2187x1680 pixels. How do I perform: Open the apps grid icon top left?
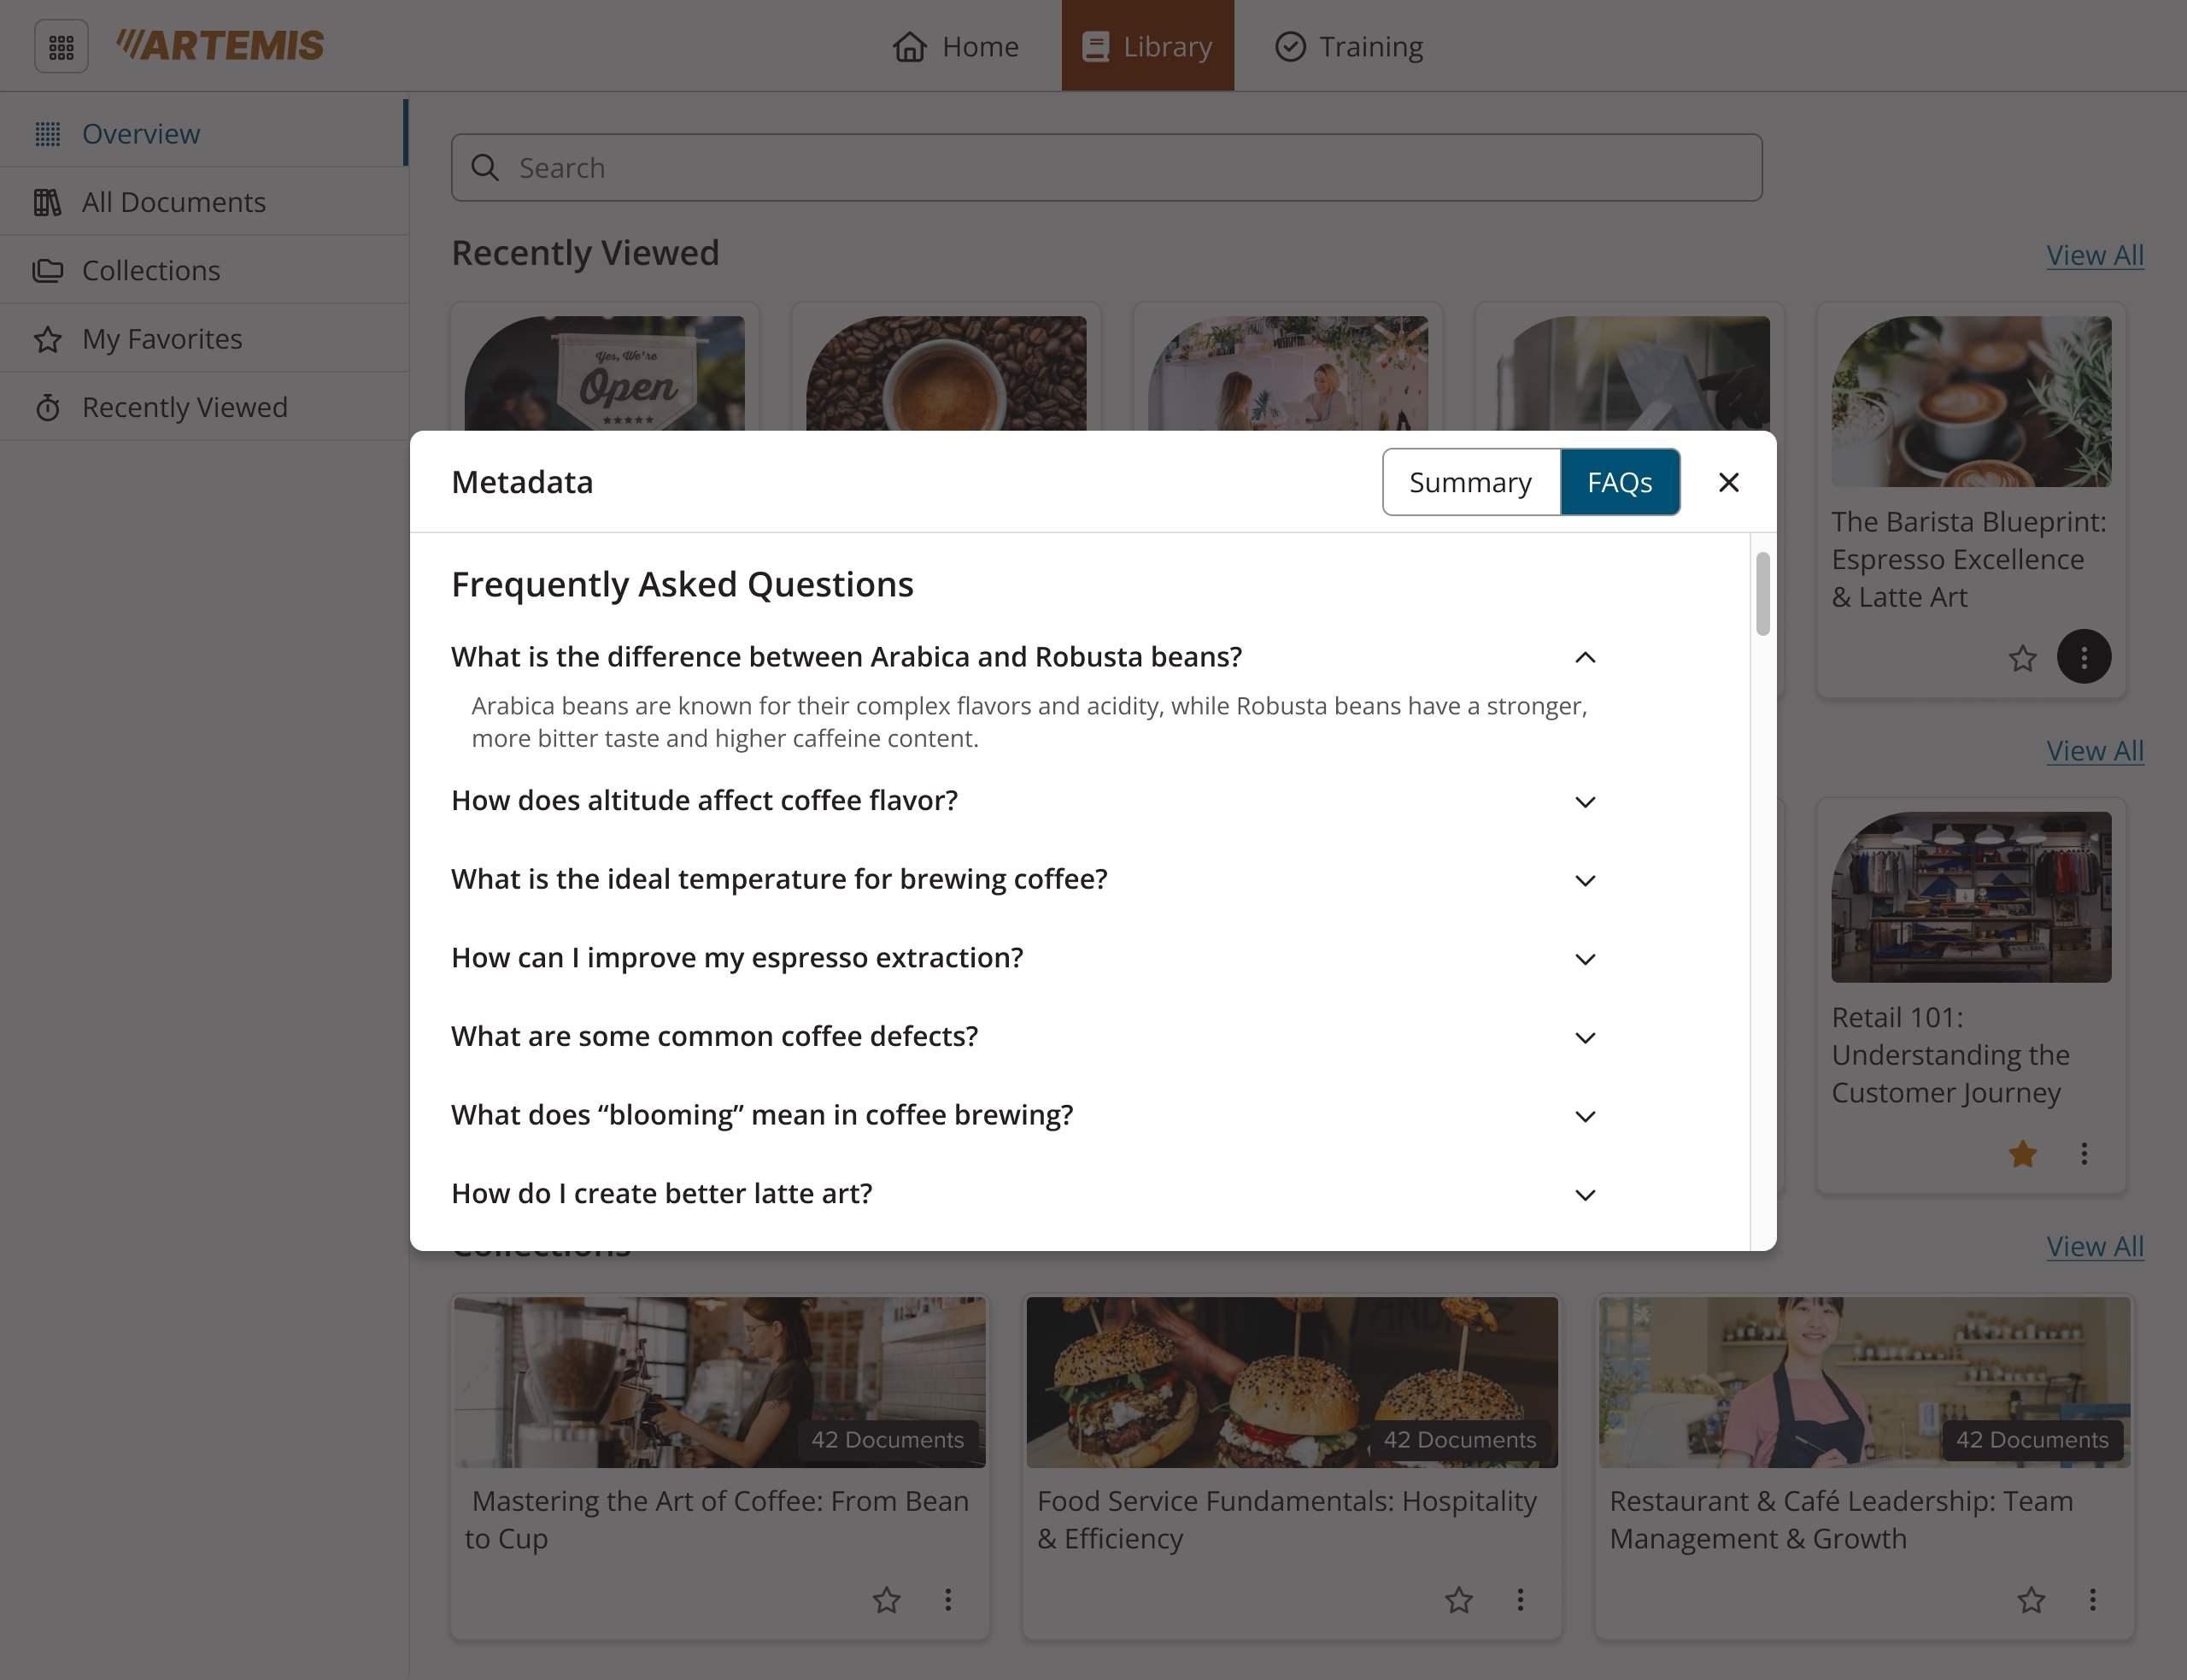coord(61,45)
